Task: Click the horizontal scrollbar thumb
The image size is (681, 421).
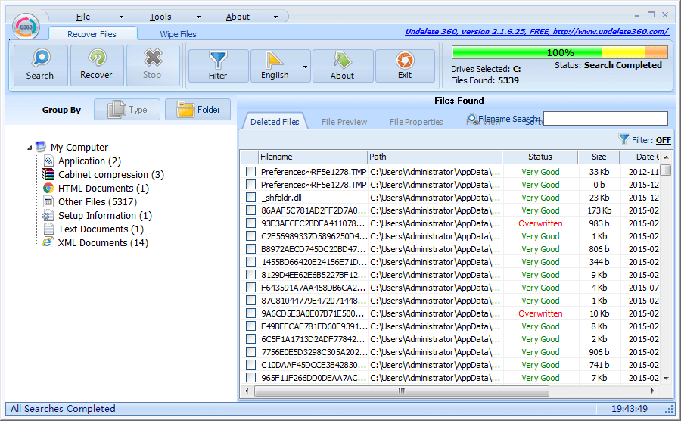Action: tap(401, 391)
